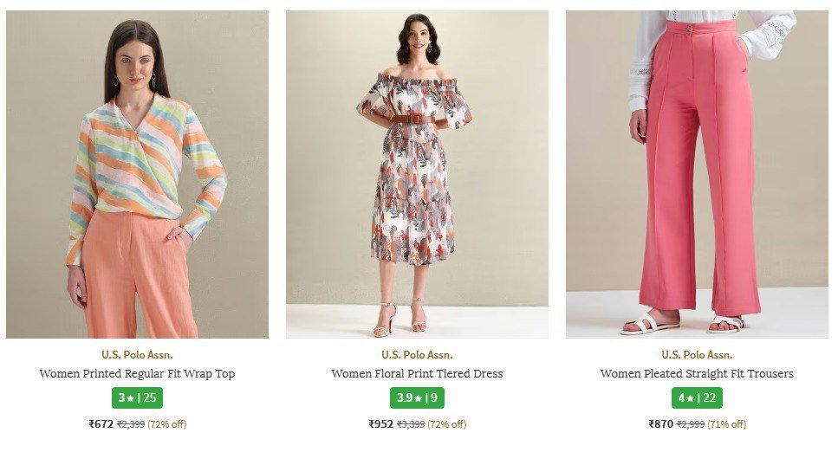The height and width of the screenshot is (452, 838).
Task: Open 'Women Pleated Straight Fit Trousers' title
Action: point(697,374)
